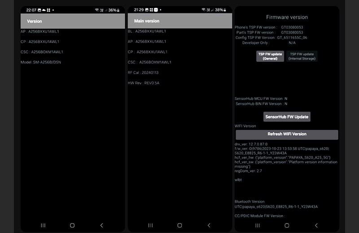Tap the Wi-Fi icon beside the 38% battery
359x233 pixels.
204,10
